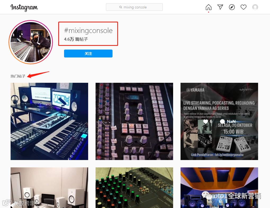
Task: Open the close-up mixing console knobs post
Action: coord(134,122)
